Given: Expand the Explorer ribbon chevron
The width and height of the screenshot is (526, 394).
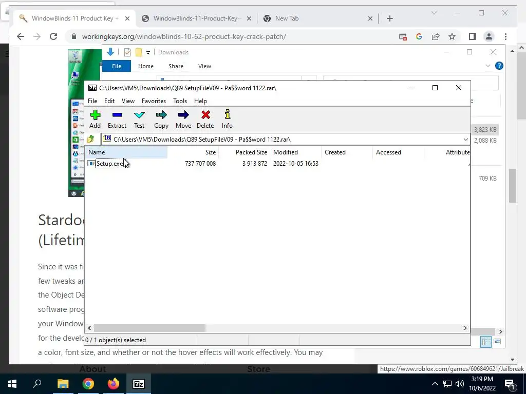Looking at the screenshot, I should [x=488, y=66].
